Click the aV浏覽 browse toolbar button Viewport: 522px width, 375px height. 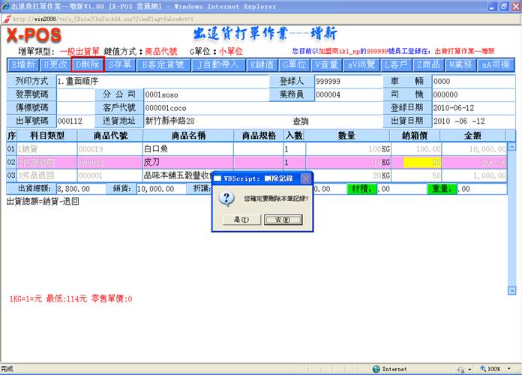[362, 64]
